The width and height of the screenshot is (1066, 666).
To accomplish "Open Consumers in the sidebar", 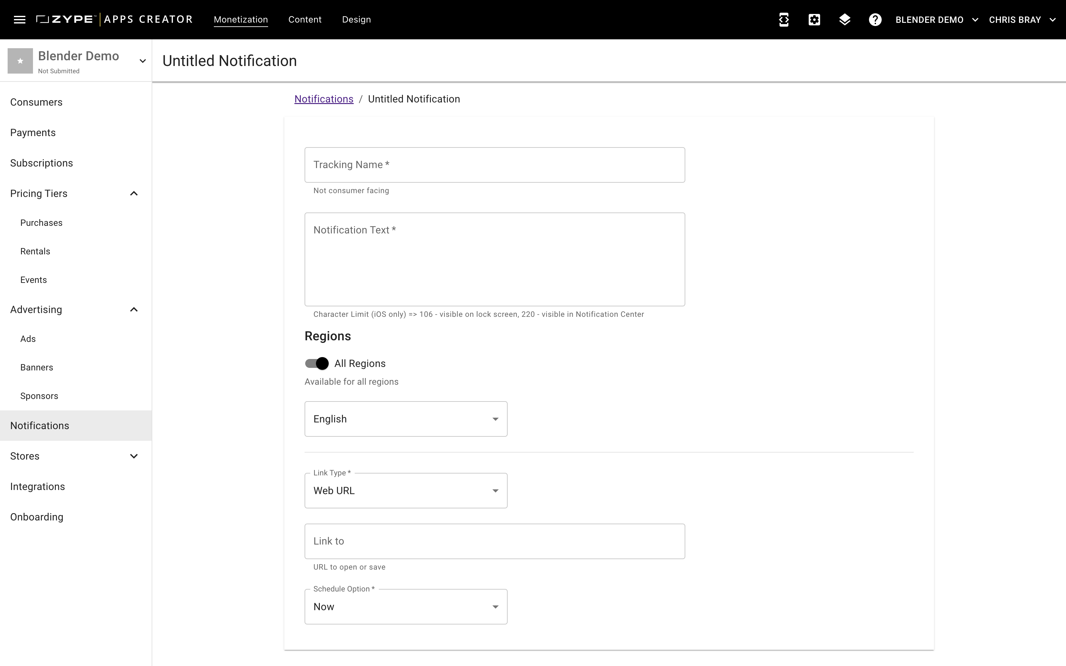I will [x=76, y=102].
